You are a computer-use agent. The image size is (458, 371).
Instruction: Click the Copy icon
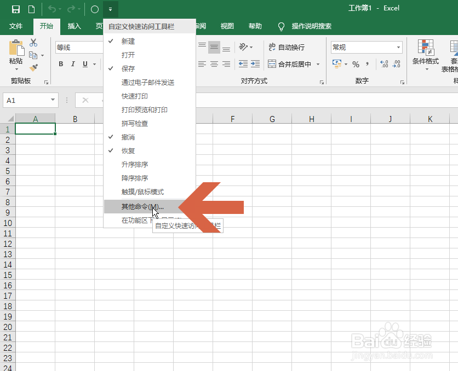[x=33, y=55]
